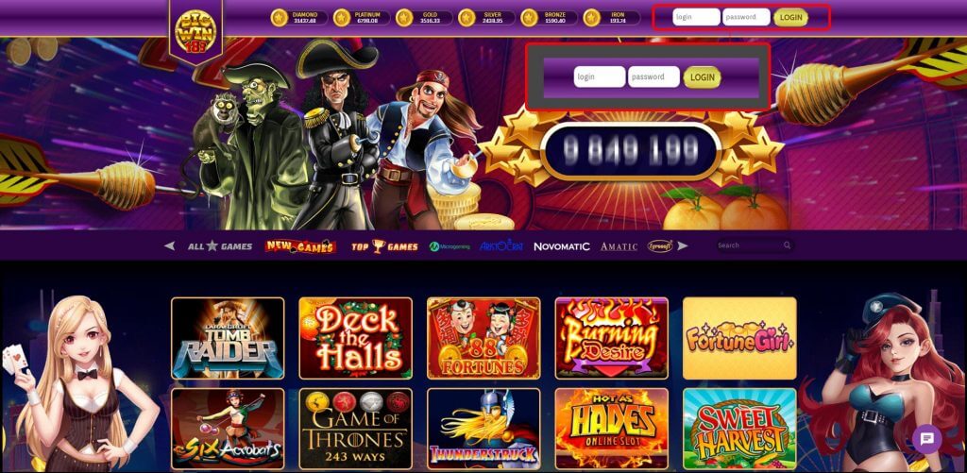The height and width of the screenshot is (473, 967).
Task: Select the Silver jackpot coin
Action: click(467, 17)
